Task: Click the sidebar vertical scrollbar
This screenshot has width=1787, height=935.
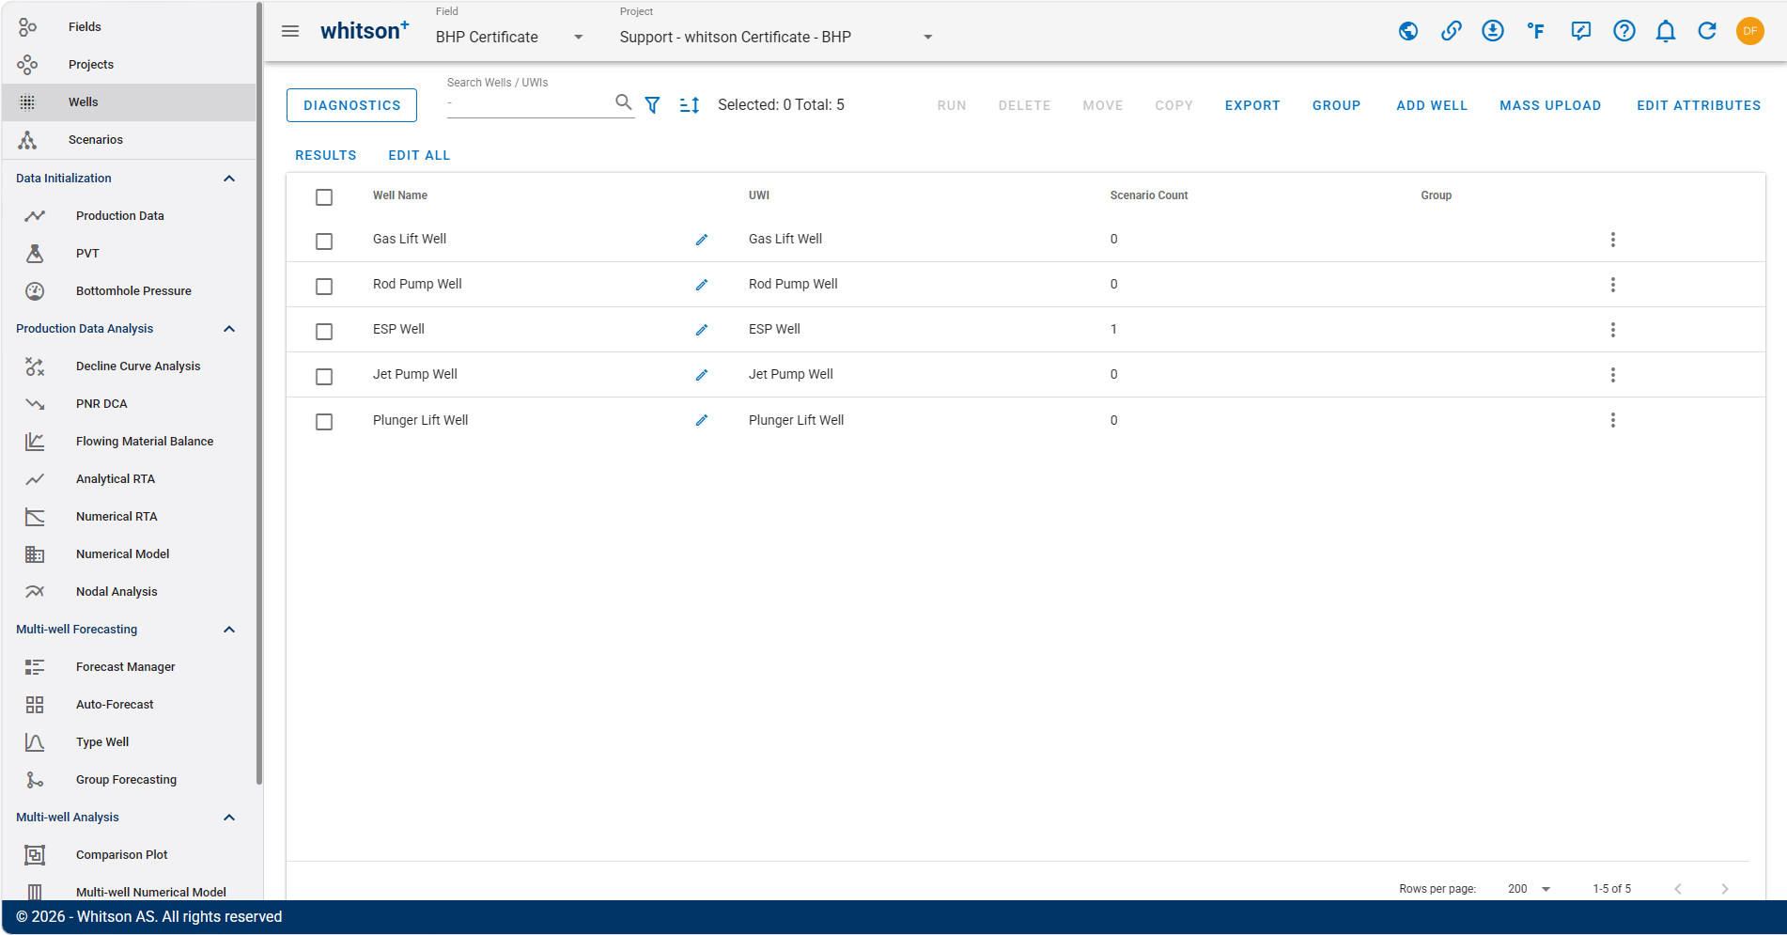Action: (x=259, y=393)
